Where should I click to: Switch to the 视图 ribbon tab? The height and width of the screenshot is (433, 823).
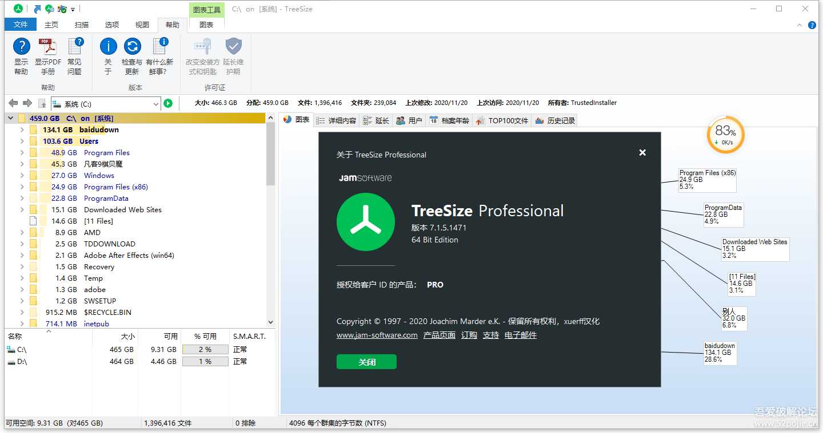pyautogui.click(x=142, y=25)
